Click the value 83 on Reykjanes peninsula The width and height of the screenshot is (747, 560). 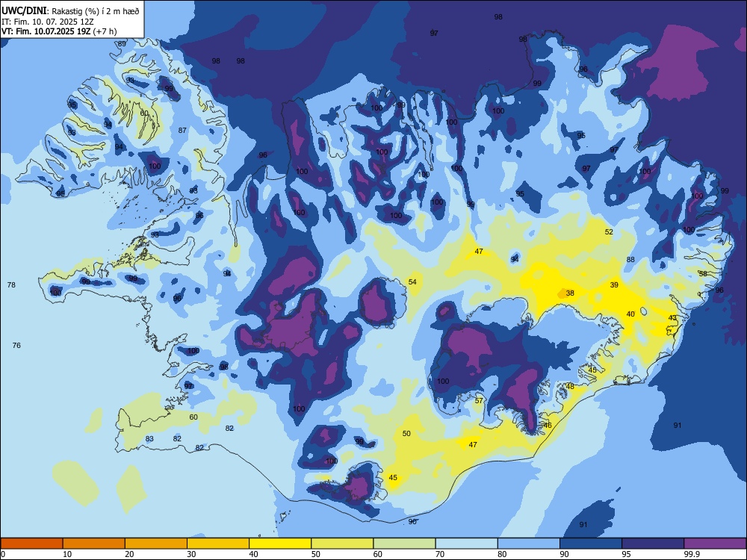(x=149, y=438)
